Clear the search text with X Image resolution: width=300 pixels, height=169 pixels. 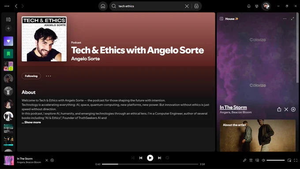(187, 6)
